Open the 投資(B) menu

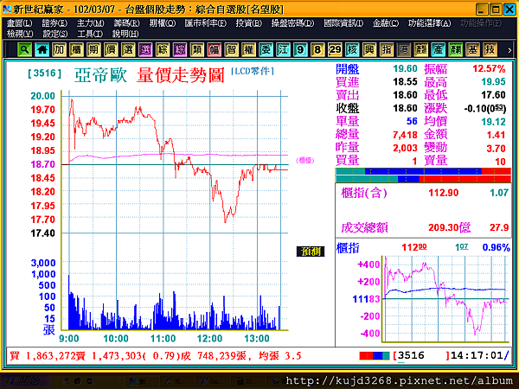(x=248, y=23)
